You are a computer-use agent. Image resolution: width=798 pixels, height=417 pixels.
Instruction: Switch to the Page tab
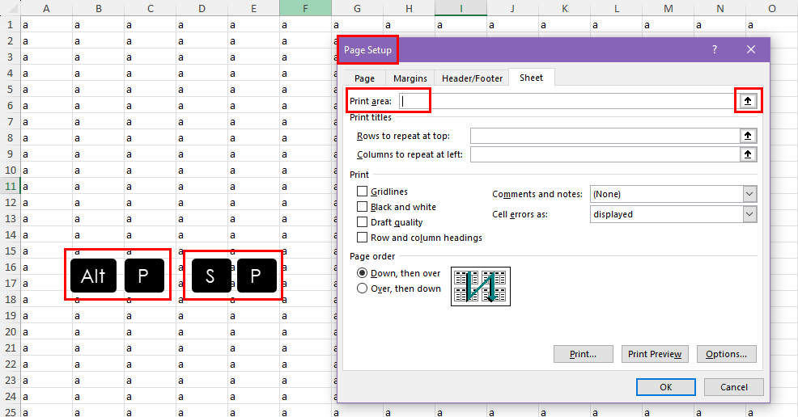364,78
